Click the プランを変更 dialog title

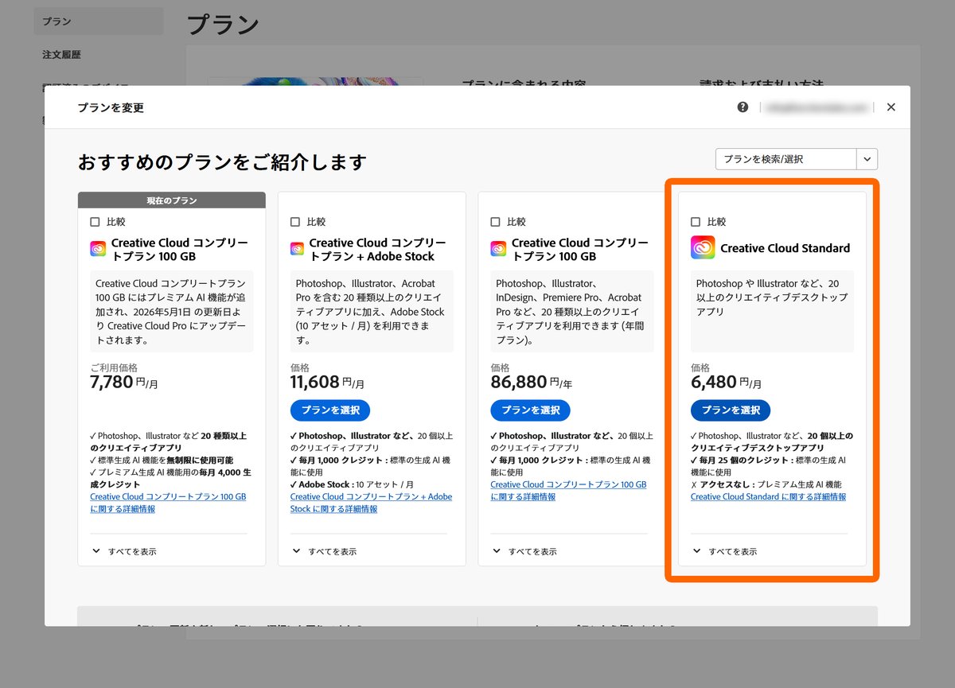coord(111,107)
